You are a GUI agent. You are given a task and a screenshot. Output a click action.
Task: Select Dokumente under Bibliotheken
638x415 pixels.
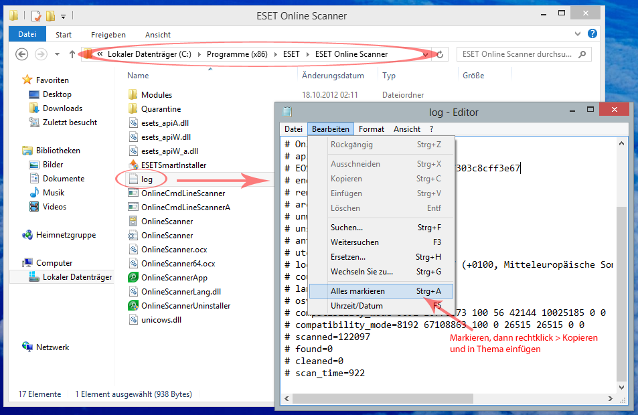click(64, 179)
